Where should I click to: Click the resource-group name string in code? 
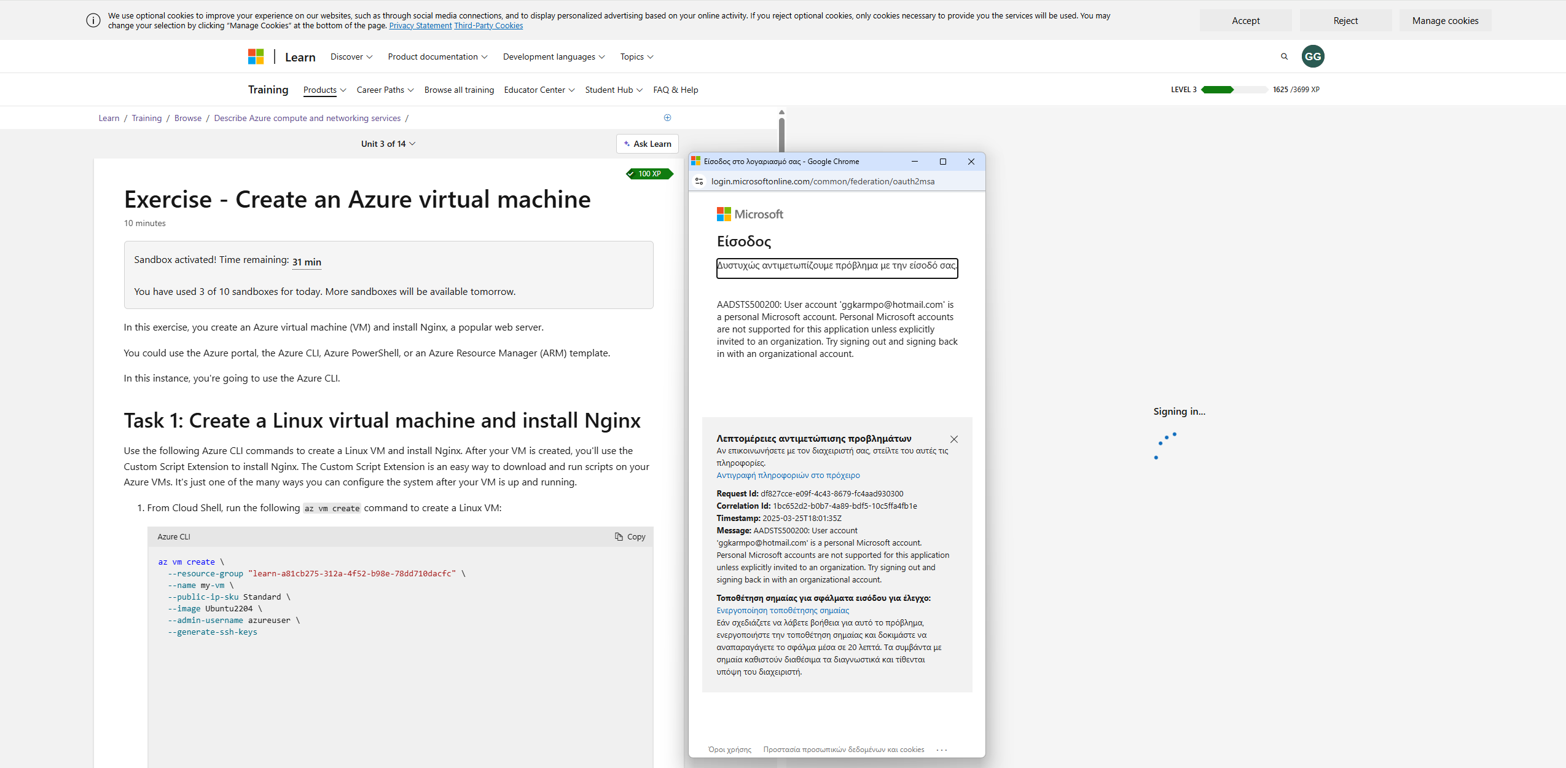click(x=352, y=574)
